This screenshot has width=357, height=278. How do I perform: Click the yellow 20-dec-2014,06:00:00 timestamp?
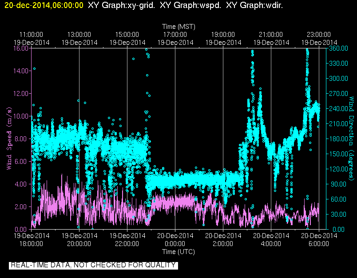pyautogui.click(x=44, y=5)
